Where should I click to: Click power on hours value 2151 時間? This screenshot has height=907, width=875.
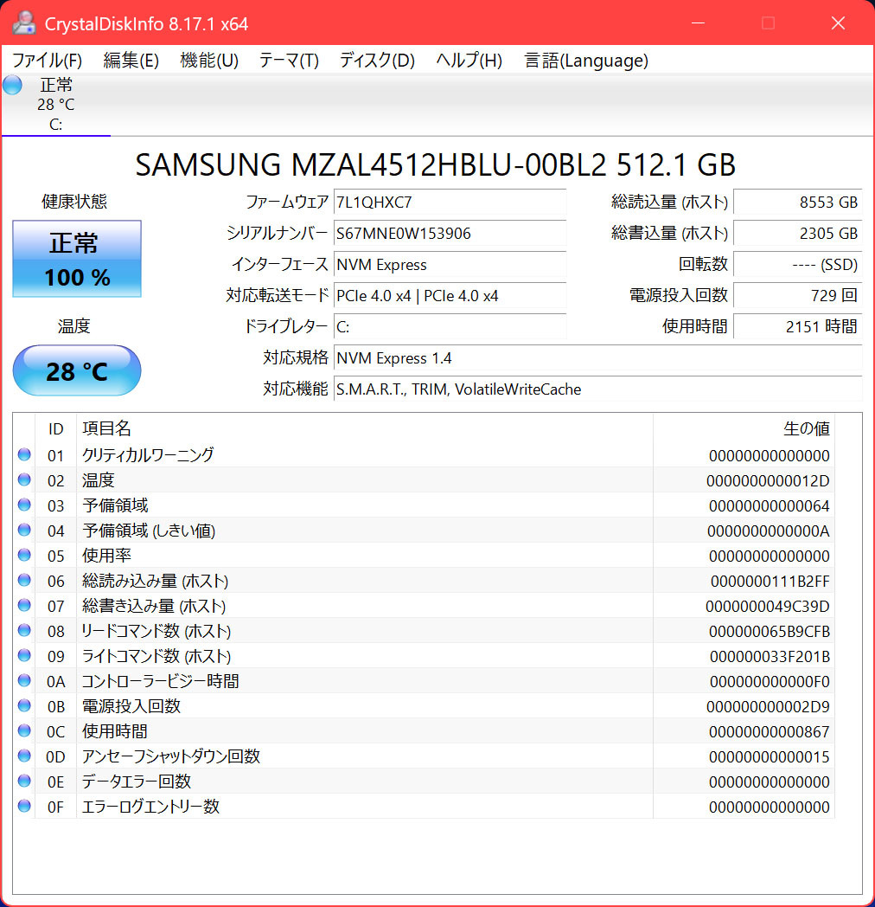coord(797,327)
